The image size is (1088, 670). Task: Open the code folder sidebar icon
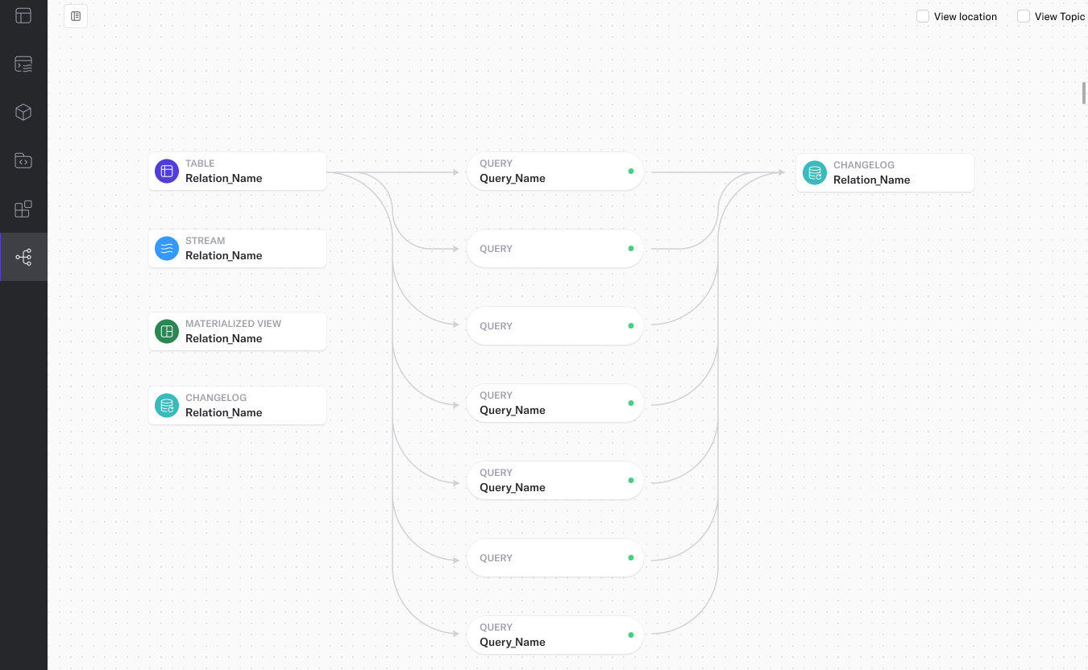tap(23, 160)
